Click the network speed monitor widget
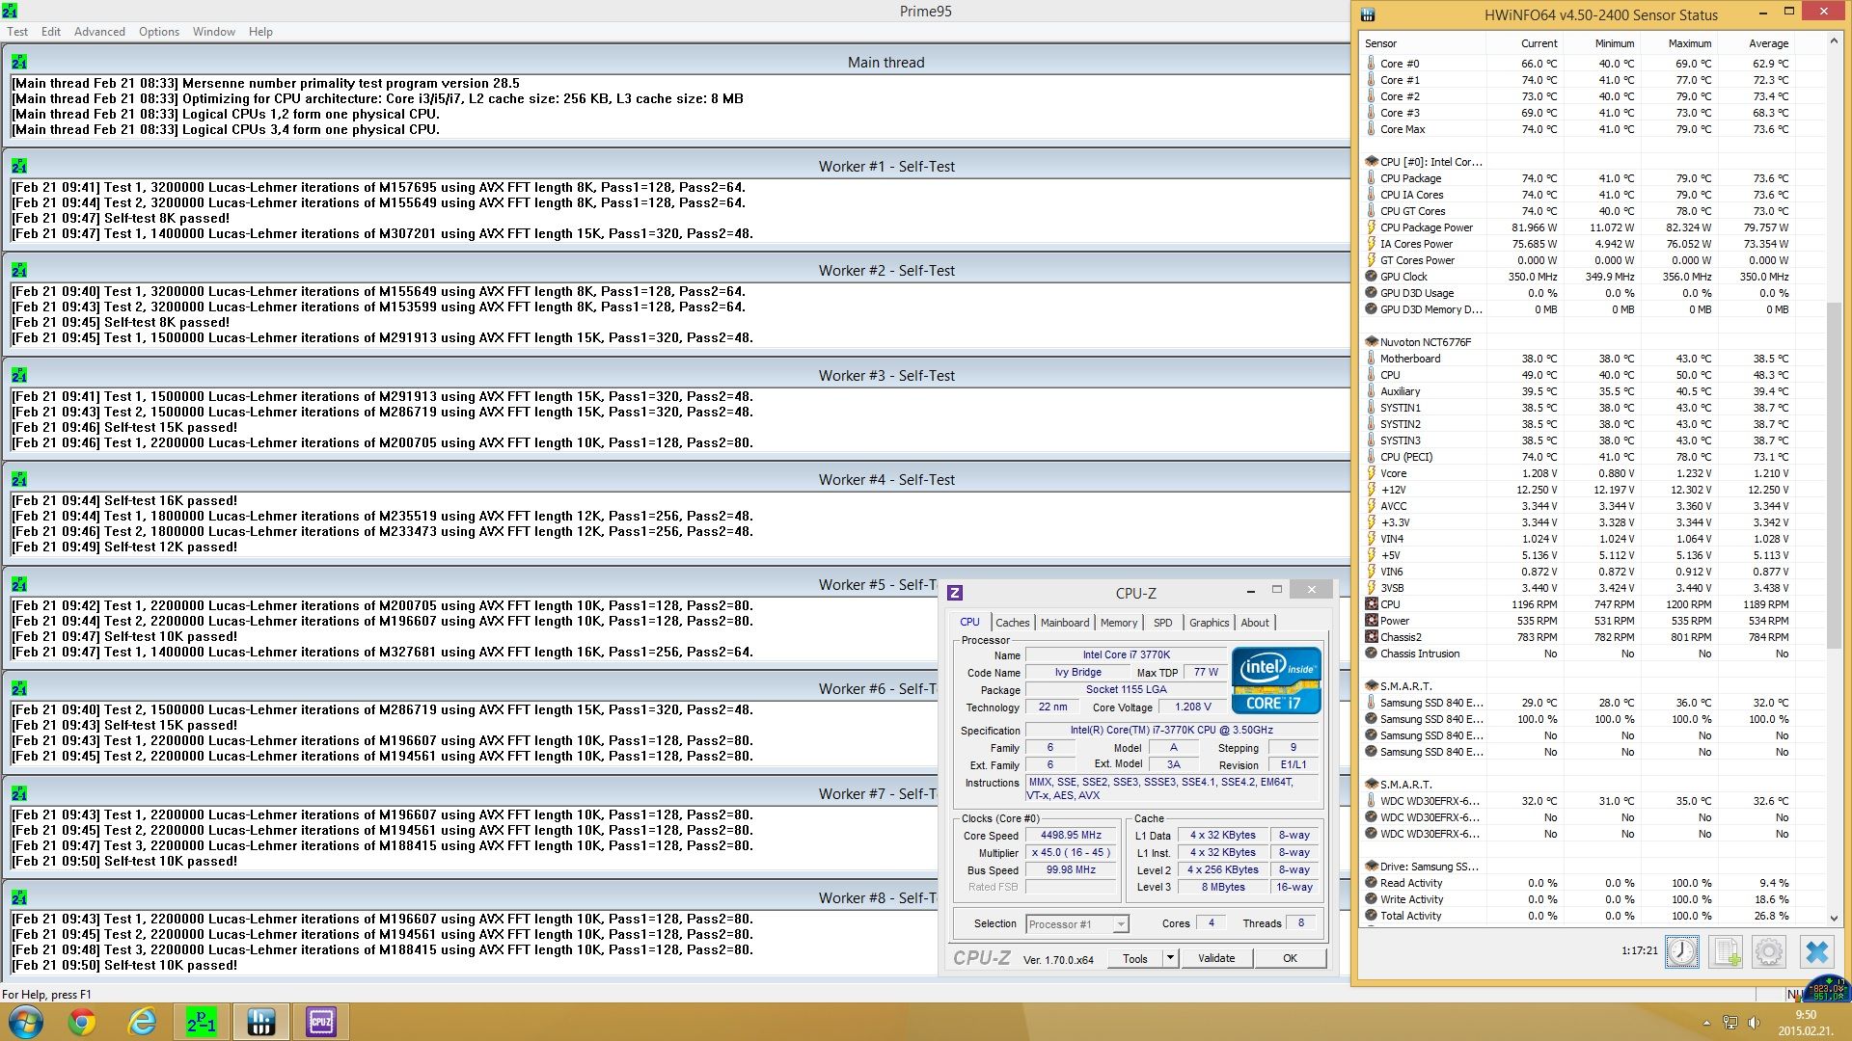 [1827, 990]
